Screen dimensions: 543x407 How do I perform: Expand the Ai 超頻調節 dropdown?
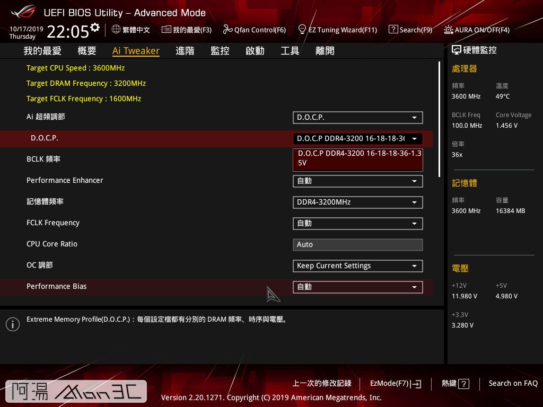[x=358, y=117]
